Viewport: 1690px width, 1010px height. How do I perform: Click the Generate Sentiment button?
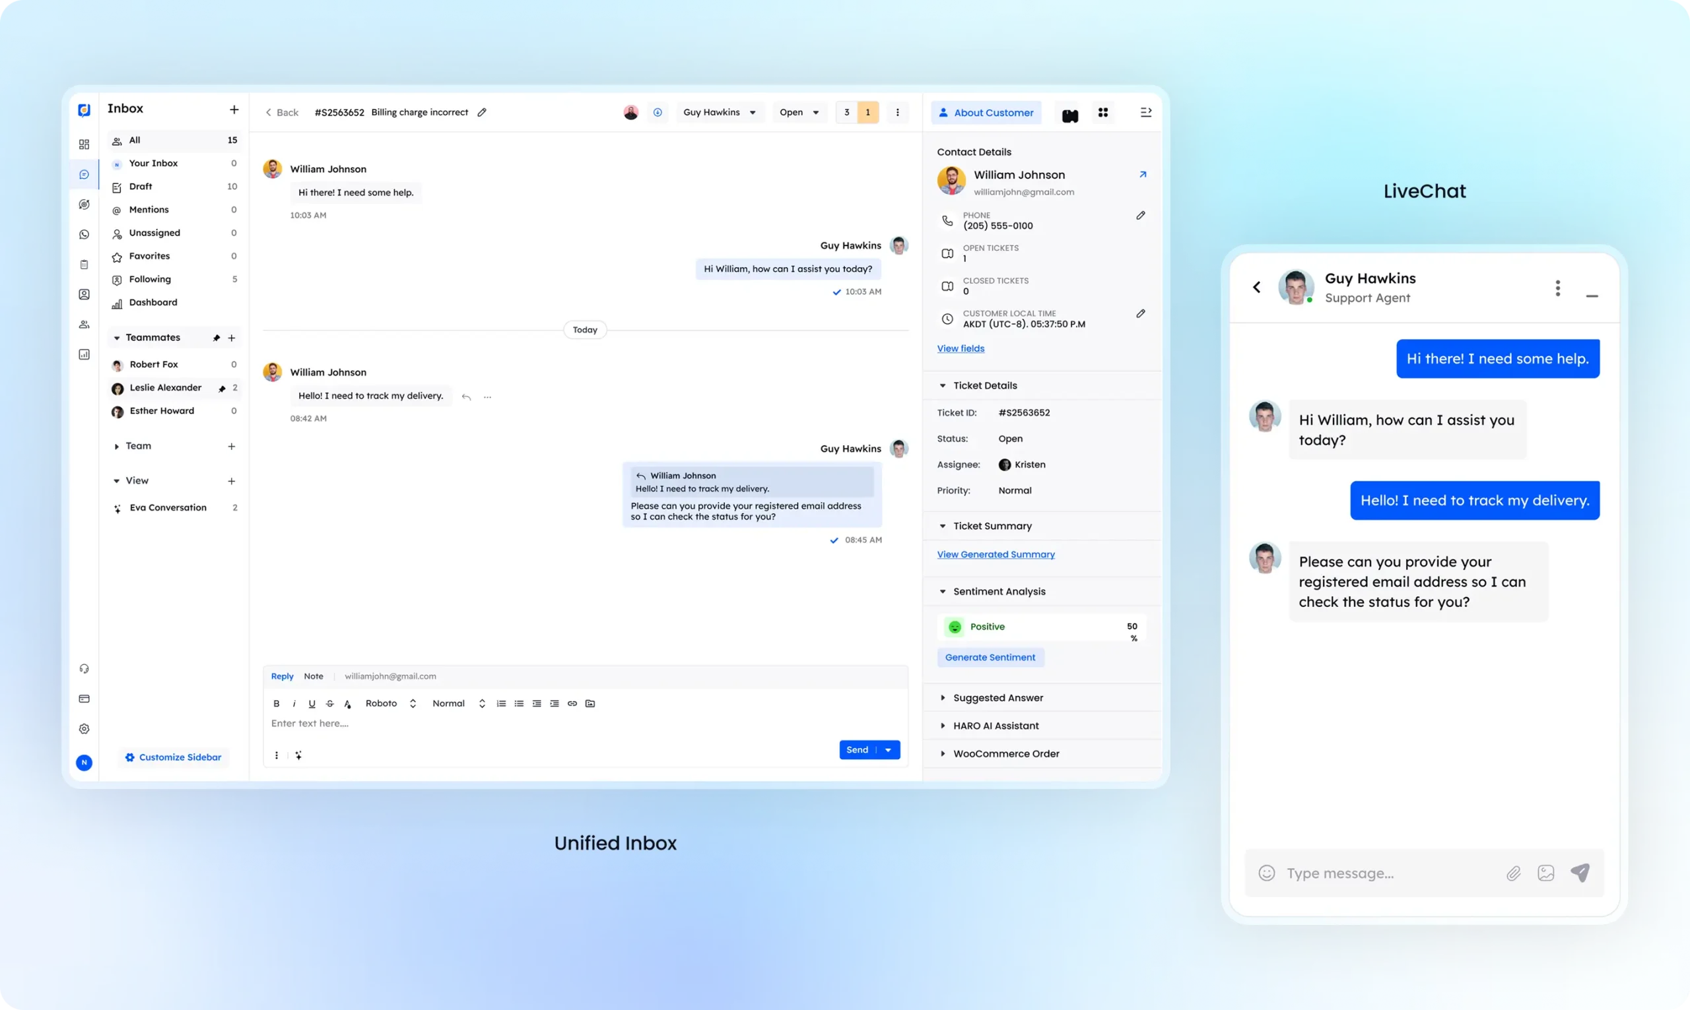[x=991, y=657]
